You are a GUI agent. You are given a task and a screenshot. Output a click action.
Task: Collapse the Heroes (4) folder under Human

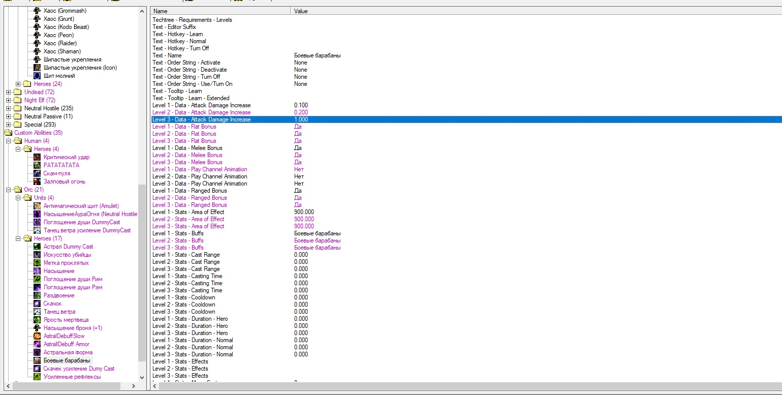click(18, 149)
